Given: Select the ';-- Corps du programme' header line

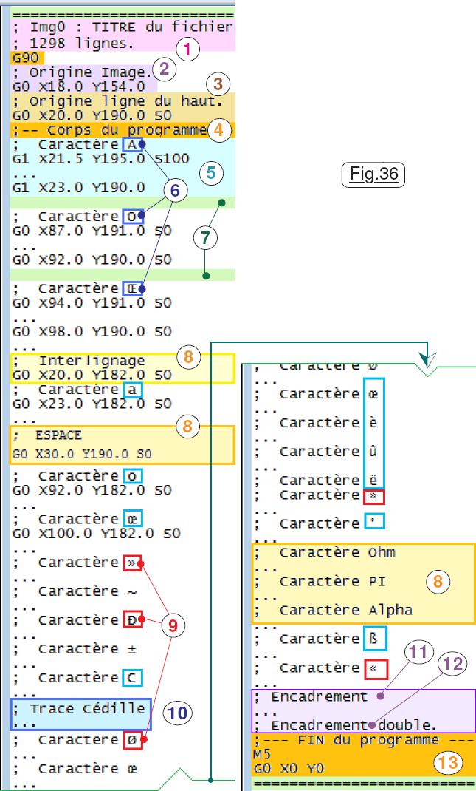Looking at the screenshot, I should click(x=110, y=129).
